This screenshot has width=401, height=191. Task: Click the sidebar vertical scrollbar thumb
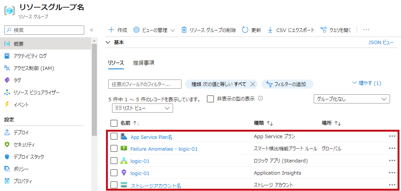(x=94, y=89)
